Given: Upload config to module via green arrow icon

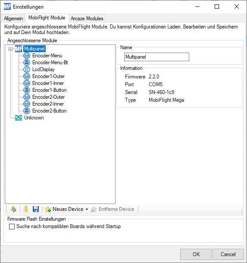Looking at the screenshot, I should pyautogui.click(x=13, y=209).
